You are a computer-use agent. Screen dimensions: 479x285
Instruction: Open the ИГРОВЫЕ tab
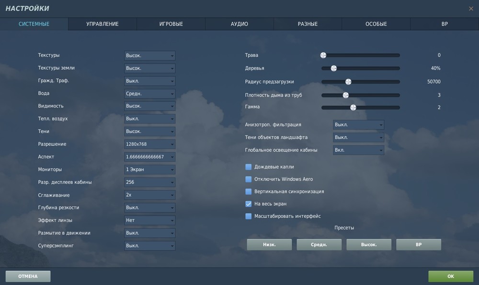tap(171, 24)
